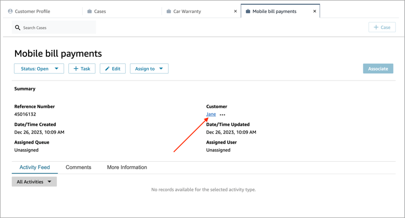Viewport: 405px width, 218px height.
Task: Click the Mobile bill payments briefcase icon
Action: coord(248,11)
